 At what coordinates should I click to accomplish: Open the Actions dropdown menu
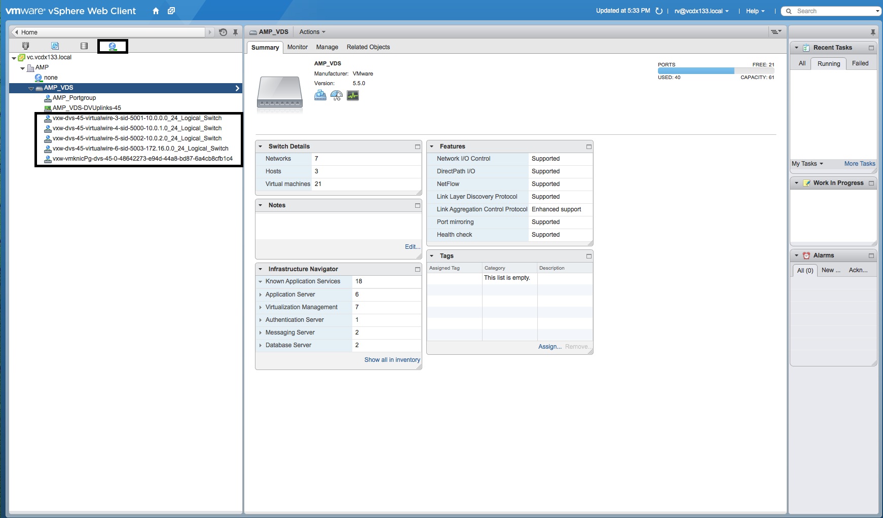click(x=312, y=32)
